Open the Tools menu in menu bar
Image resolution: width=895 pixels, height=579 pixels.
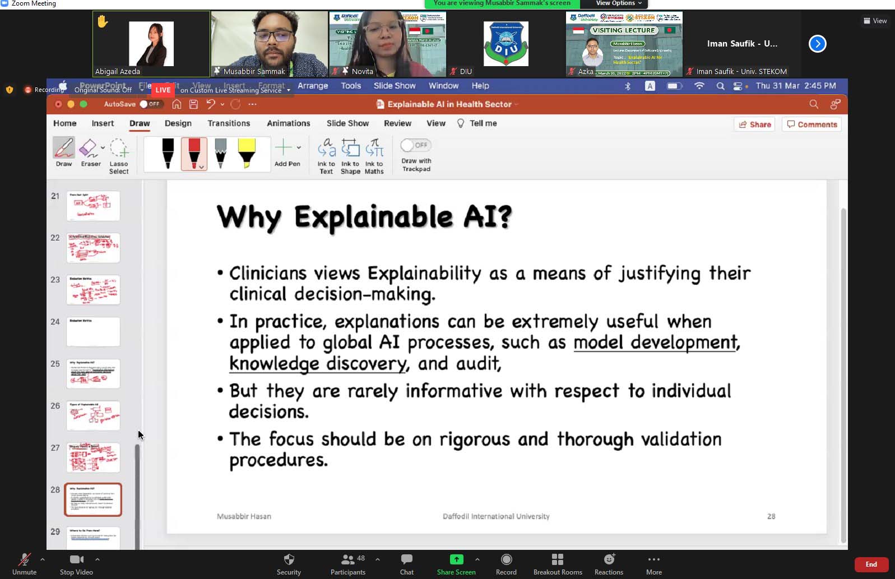351,86
